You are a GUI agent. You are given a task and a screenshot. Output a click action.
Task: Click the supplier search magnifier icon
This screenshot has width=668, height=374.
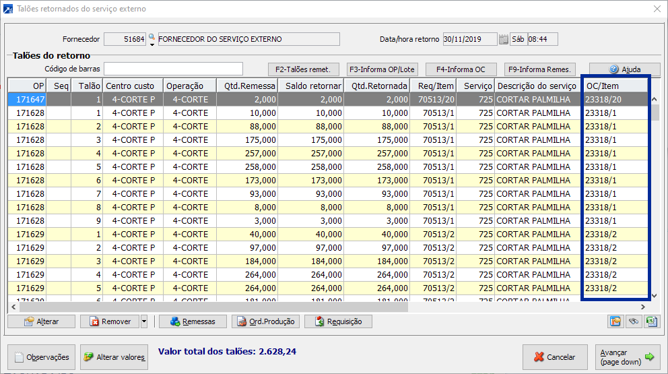152,37
